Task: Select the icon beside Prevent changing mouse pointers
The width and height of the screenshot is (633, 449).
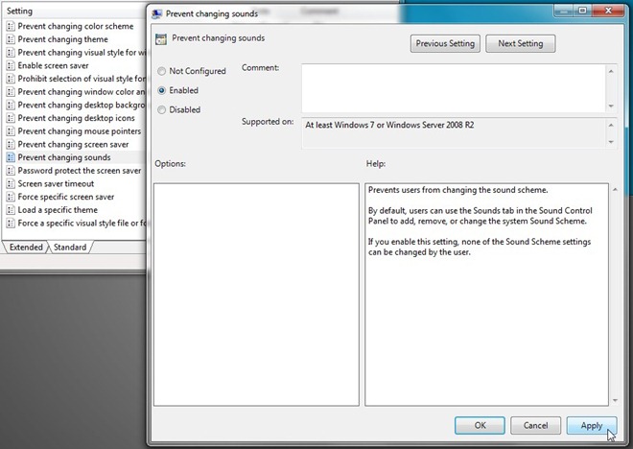Action: [x=11, y=131]
